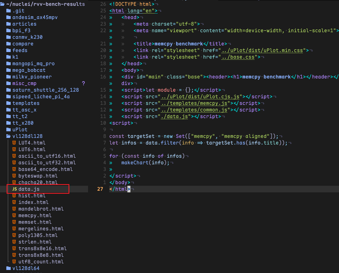The height and width of the screenshot is (273, 339).
Task: Select utf8_count.html in the file tree
Action: coord(41,262)
